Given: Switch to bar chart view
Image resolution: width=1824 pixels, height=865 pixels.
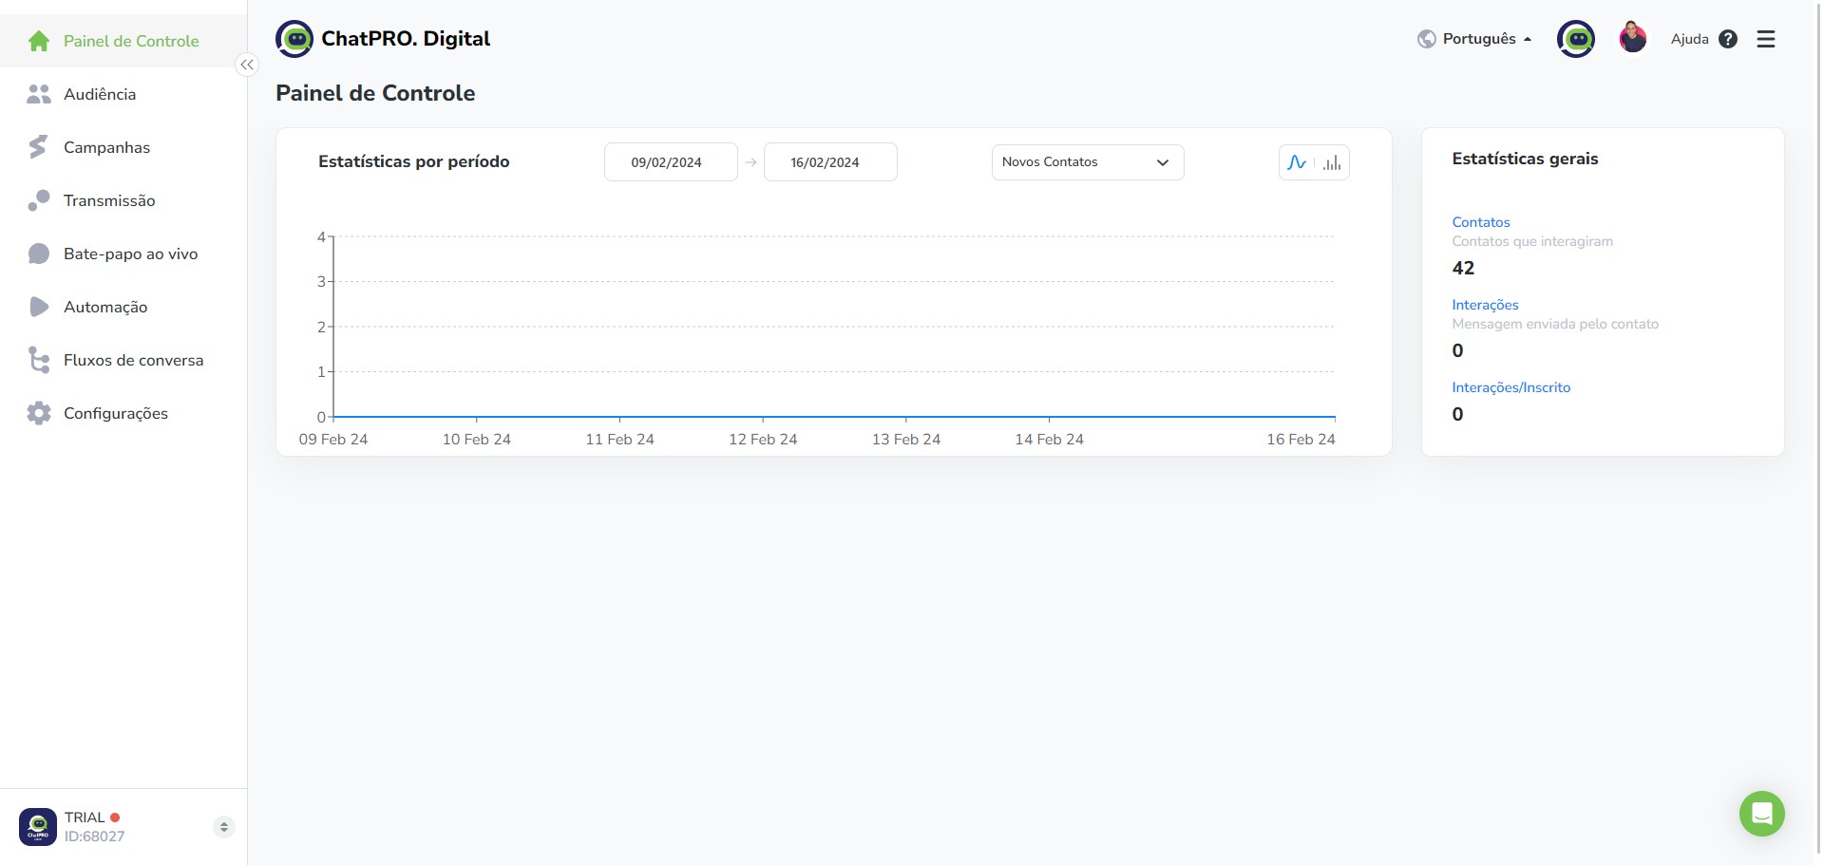Looking at the screenshot, I should click(x=1333, y=162).
